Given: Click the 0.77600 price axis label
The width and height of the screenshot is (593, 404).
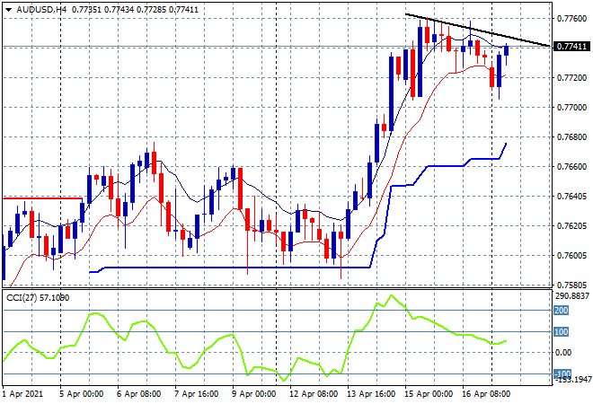Looking at the screenshot, I should (571, 19).
